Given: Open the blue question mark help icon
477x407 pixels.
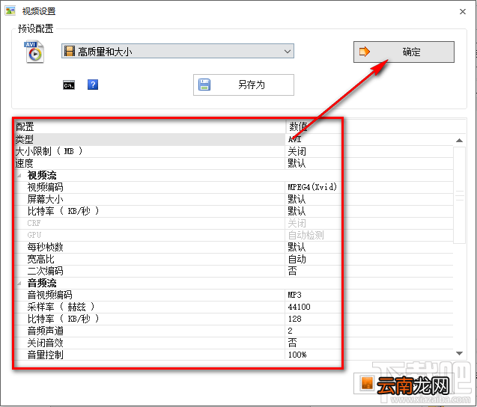Looking at the screenshot, I should click(93, 85).
